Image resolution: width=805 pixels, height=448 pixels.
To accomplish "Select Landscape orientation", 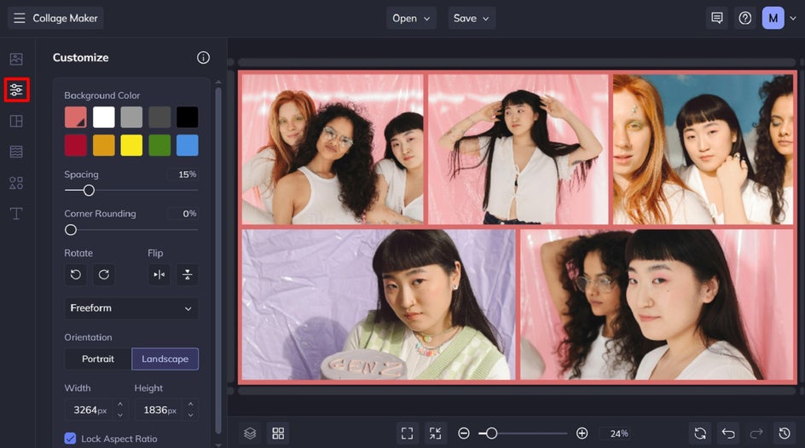I will (x=165, y=359).
